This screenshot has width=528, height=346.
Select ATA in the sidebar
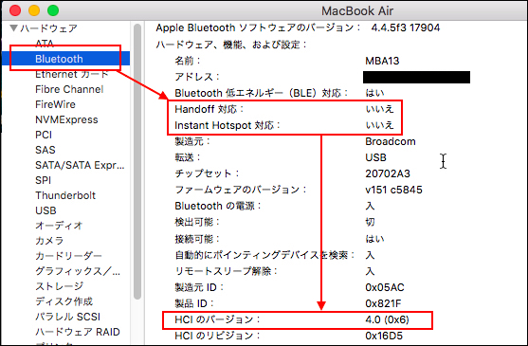click(x=45, y=44)
